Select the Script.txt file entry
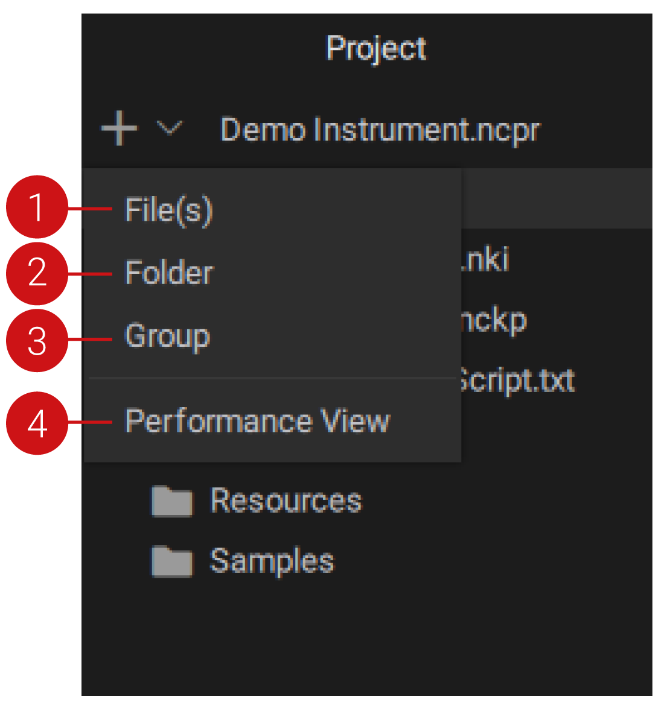 (516, 381)
